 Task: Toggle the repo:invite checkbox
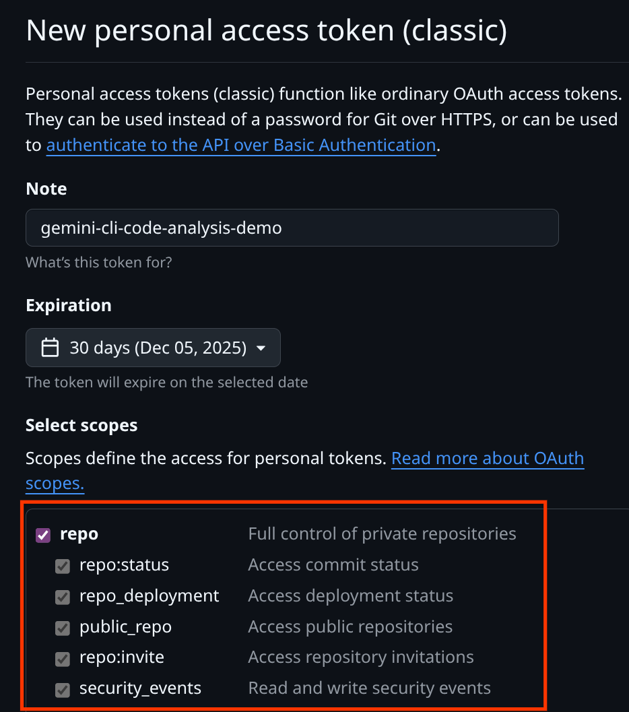[x=63, y=658]
